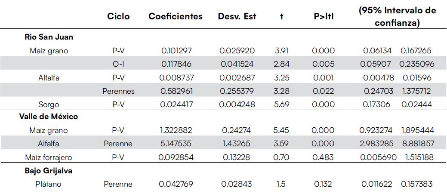Select the Maíz forrajero row label
Viewport: 447px width, 194px height.
pyautogui.click(x=49, y=157)
